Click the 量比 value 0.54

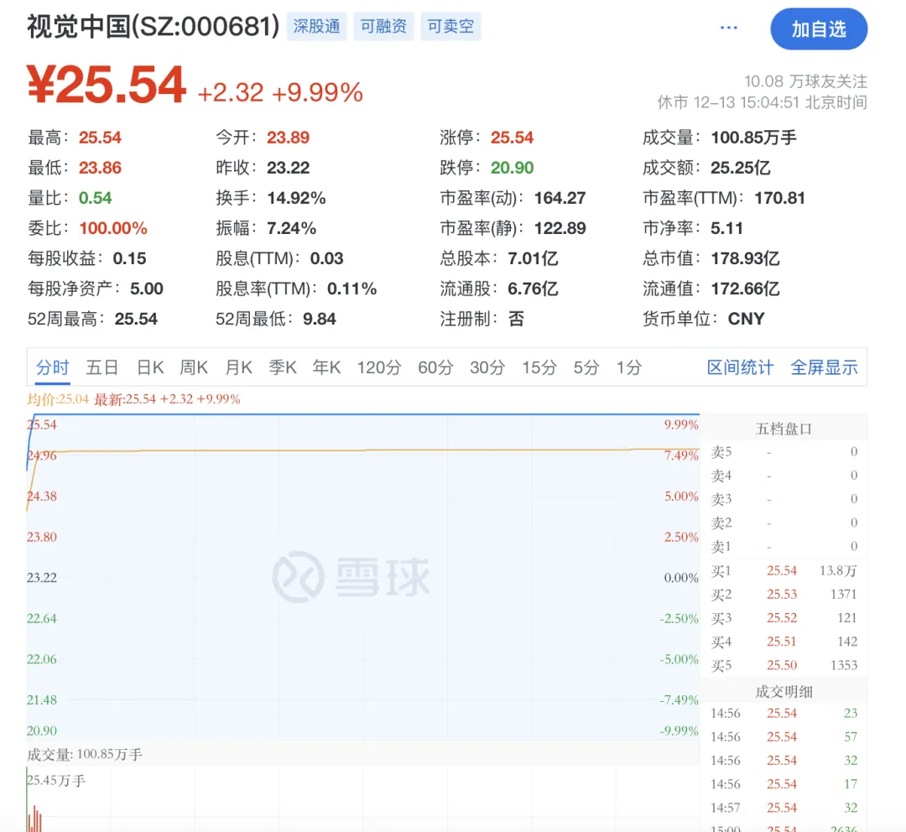click(x=96, y=198)
